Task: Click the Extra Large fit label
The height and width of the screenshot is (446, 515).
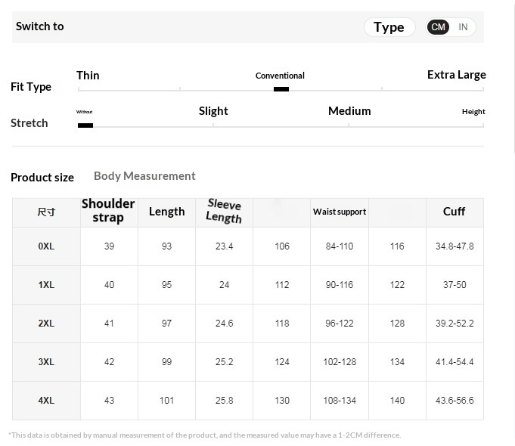Action: coord(456,75)
